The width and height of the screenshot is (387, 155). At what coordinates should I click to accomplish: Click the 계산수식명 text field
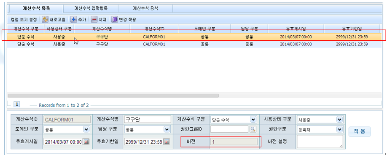(148, 119)
